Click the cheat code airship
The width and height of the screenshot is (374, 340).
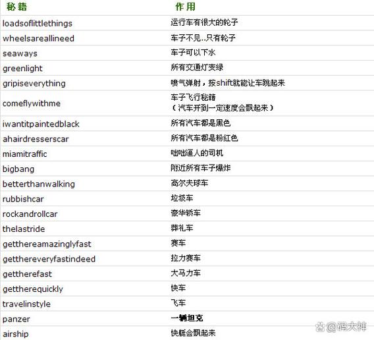16,334
